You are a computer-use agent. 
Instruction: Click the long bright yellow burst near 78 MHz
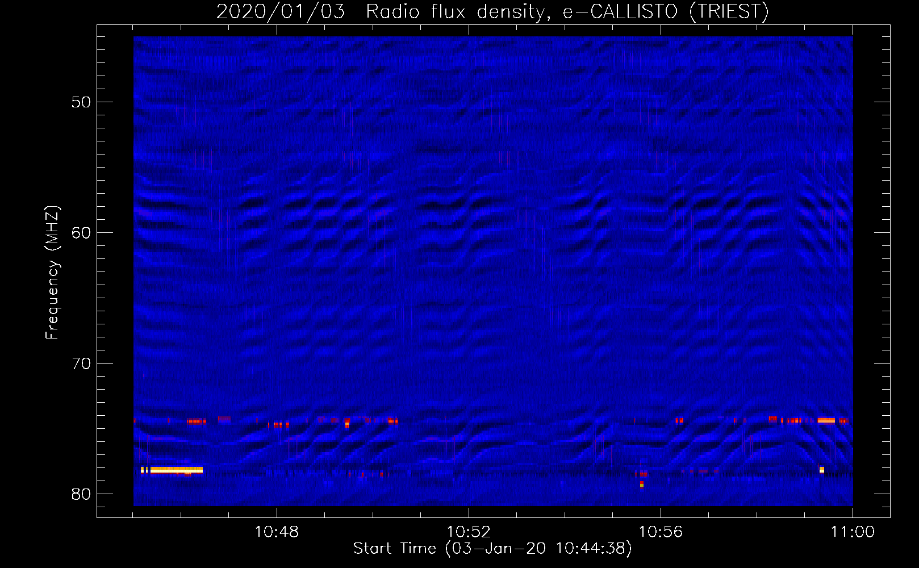tap(176, 470)
